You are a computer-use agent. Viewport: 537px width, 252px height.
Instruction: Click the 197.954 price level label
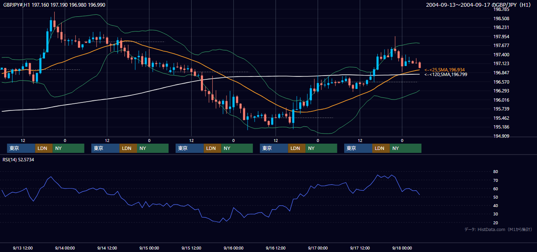(501, 37)
